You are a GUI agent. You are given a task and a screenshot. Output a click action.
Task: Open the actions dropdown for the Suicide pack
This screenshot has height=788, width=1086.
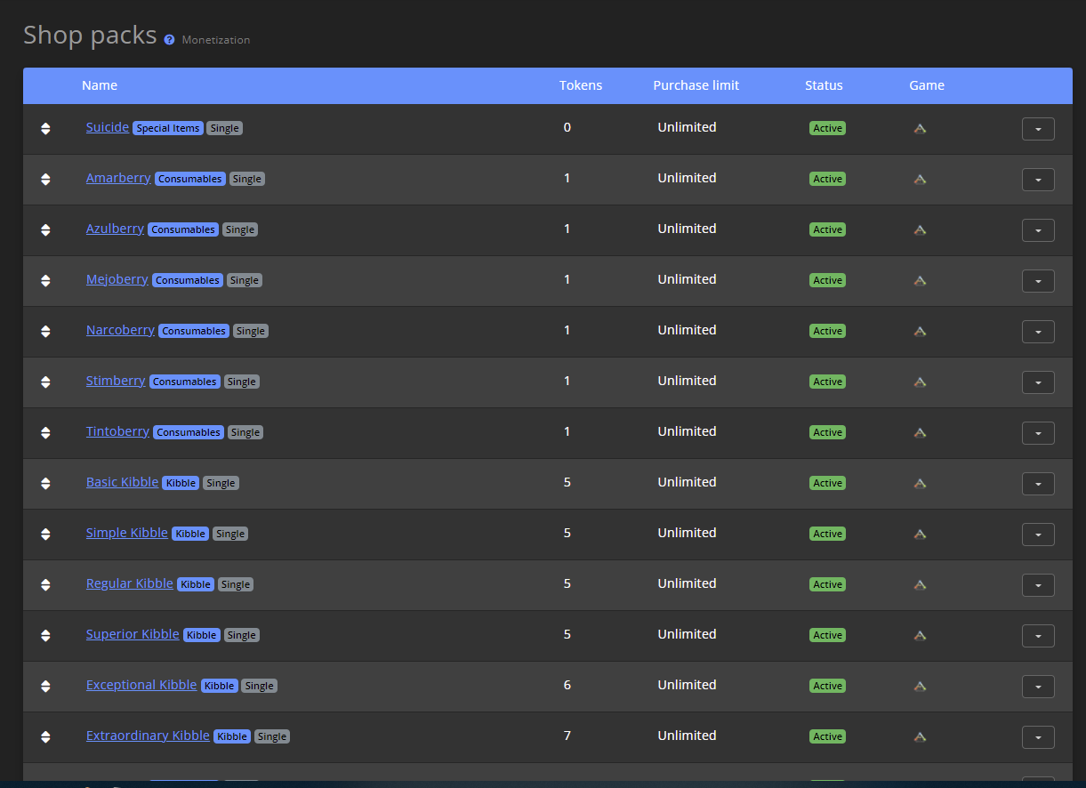pos(1038,129)
